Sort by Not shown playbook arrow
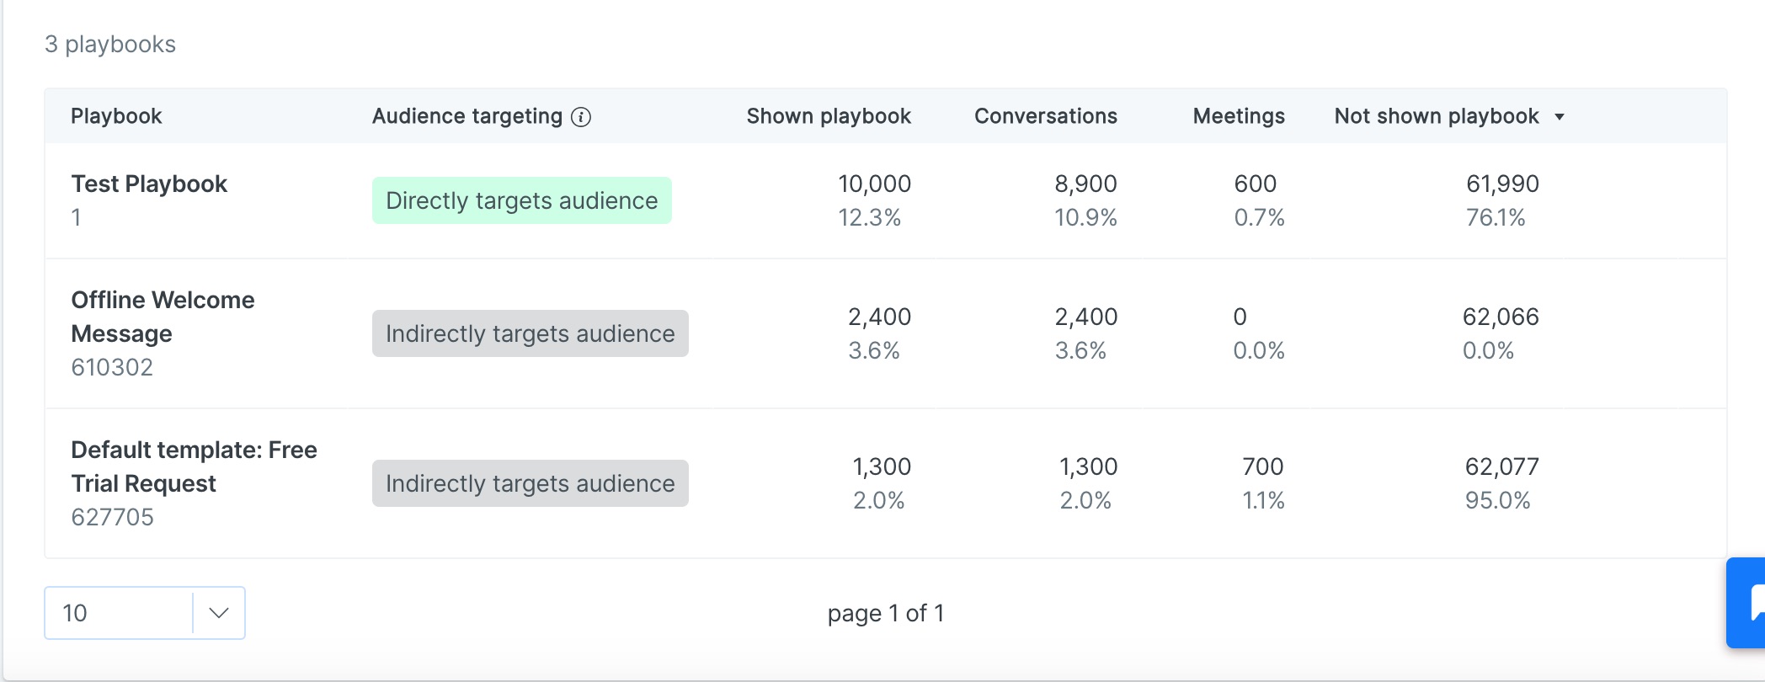Image resolution: width=1765 pixels, height=682 pixels. coord(1560,117)
